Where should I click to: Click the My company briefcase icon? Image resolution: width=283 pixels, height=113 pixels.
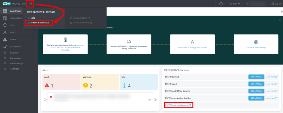point(5,58)
